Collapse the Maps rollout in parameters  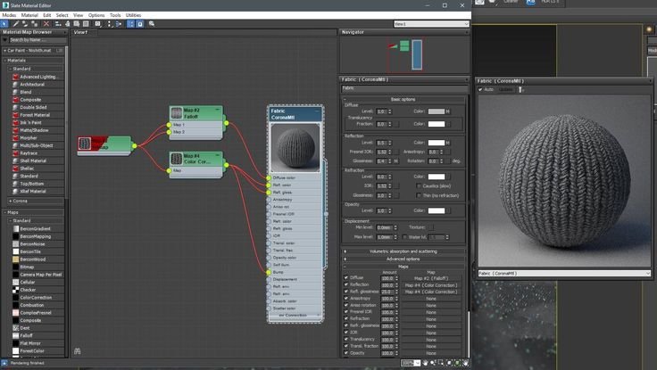403,267
